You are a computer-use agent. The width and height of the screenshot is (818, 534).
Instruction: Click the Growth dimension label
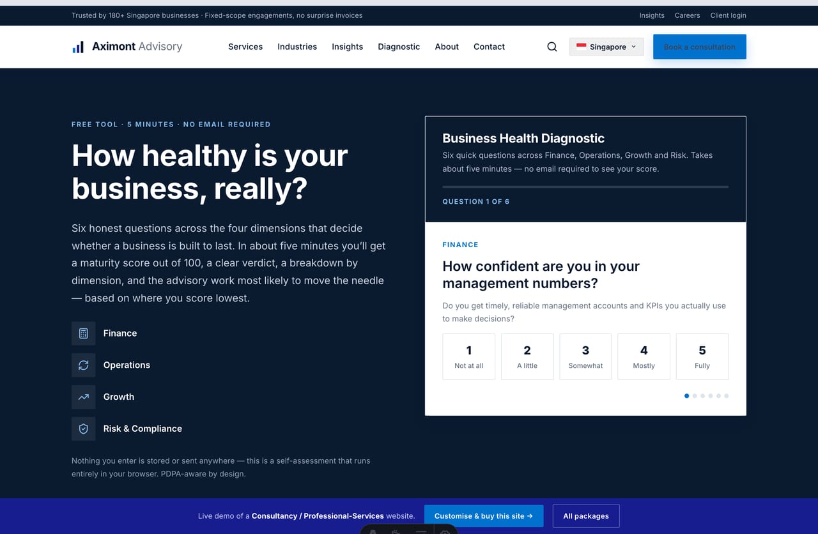(x=119, y=397)
